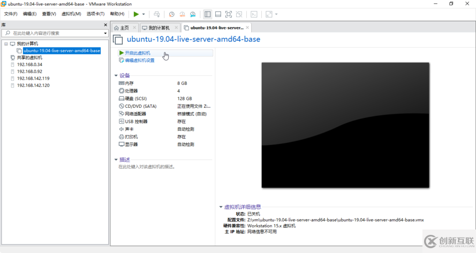The image size is (476, 253).
Task: Click the hard disk icon
Action: tap(122, 99)
